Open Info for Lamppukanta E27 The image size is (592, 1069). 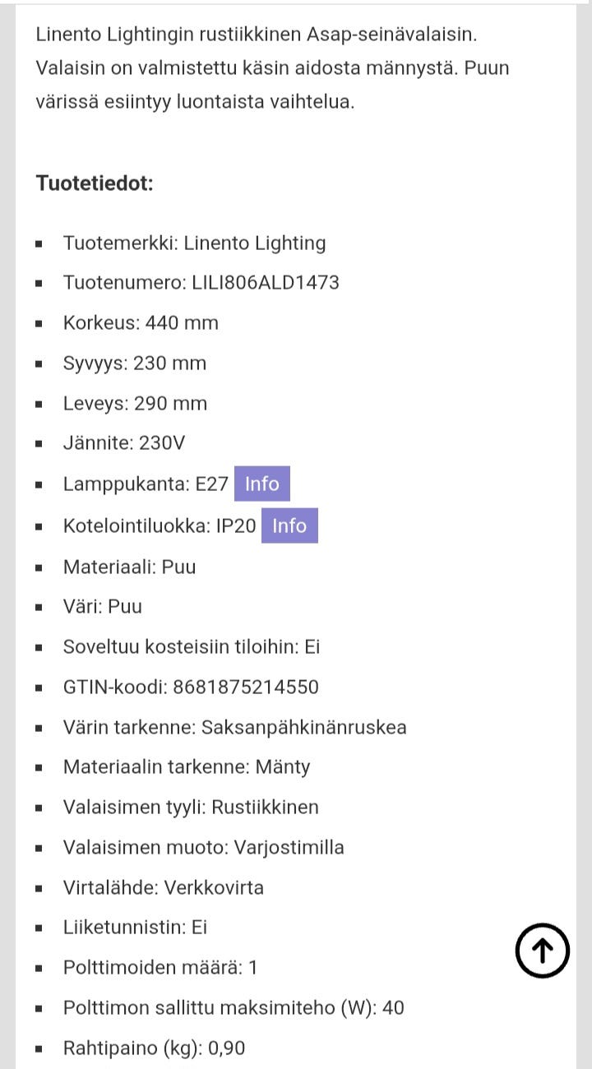tap(261, 484)
